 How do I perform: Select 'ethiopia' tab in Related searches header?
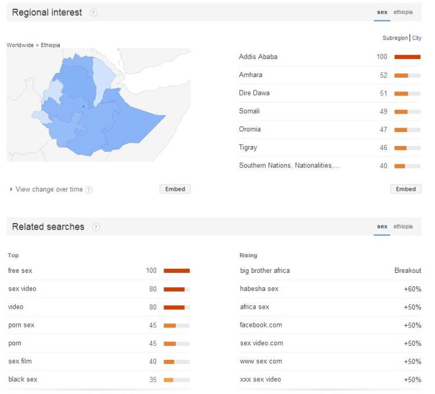coord(403,227)
